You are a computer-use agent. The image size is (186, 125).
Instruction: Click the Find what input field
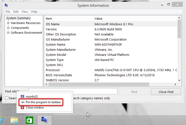pyautogui.click(x=73, y=91)
